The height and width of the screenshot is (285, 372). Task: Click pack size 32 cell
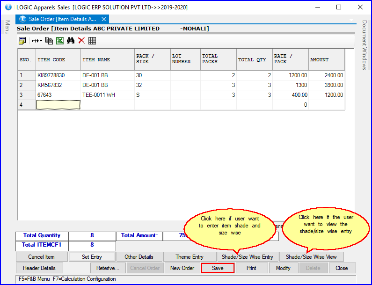(x=153, y=85)
